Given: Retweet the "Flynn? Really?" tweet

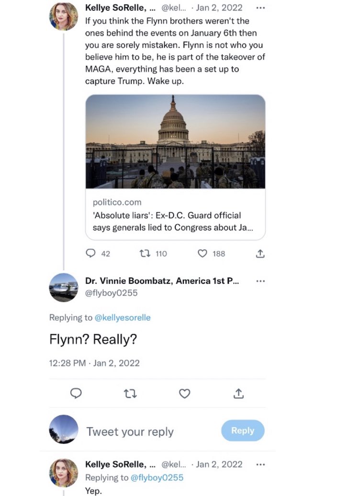Looking at the screenshot, I should [x=130, y=393].
